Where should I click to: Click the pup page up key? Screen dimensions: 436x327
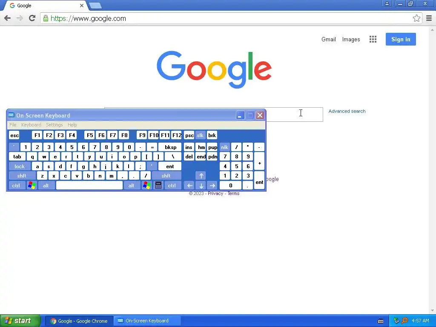tap(212, 147)
